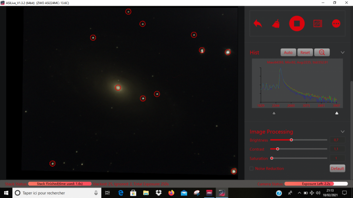The height and width of the screenshot is (198, 353).
Task: Click the Image Processing section title
Action: [271, 132]
